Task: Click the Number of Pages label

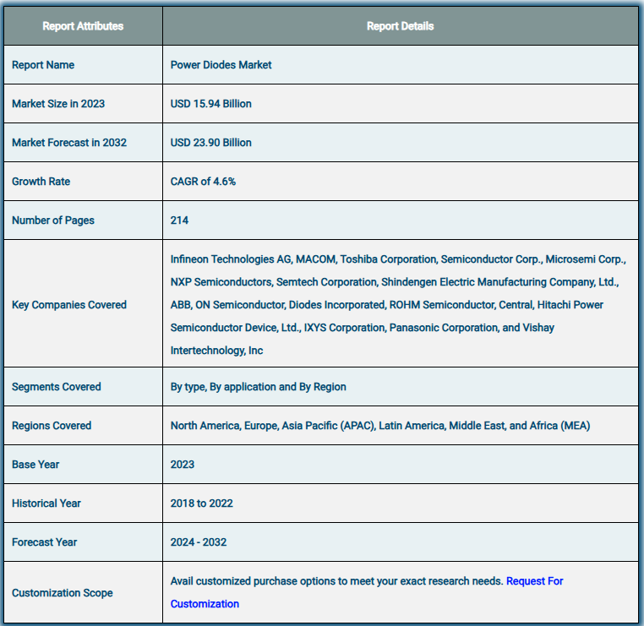Action: click(53, 220)
